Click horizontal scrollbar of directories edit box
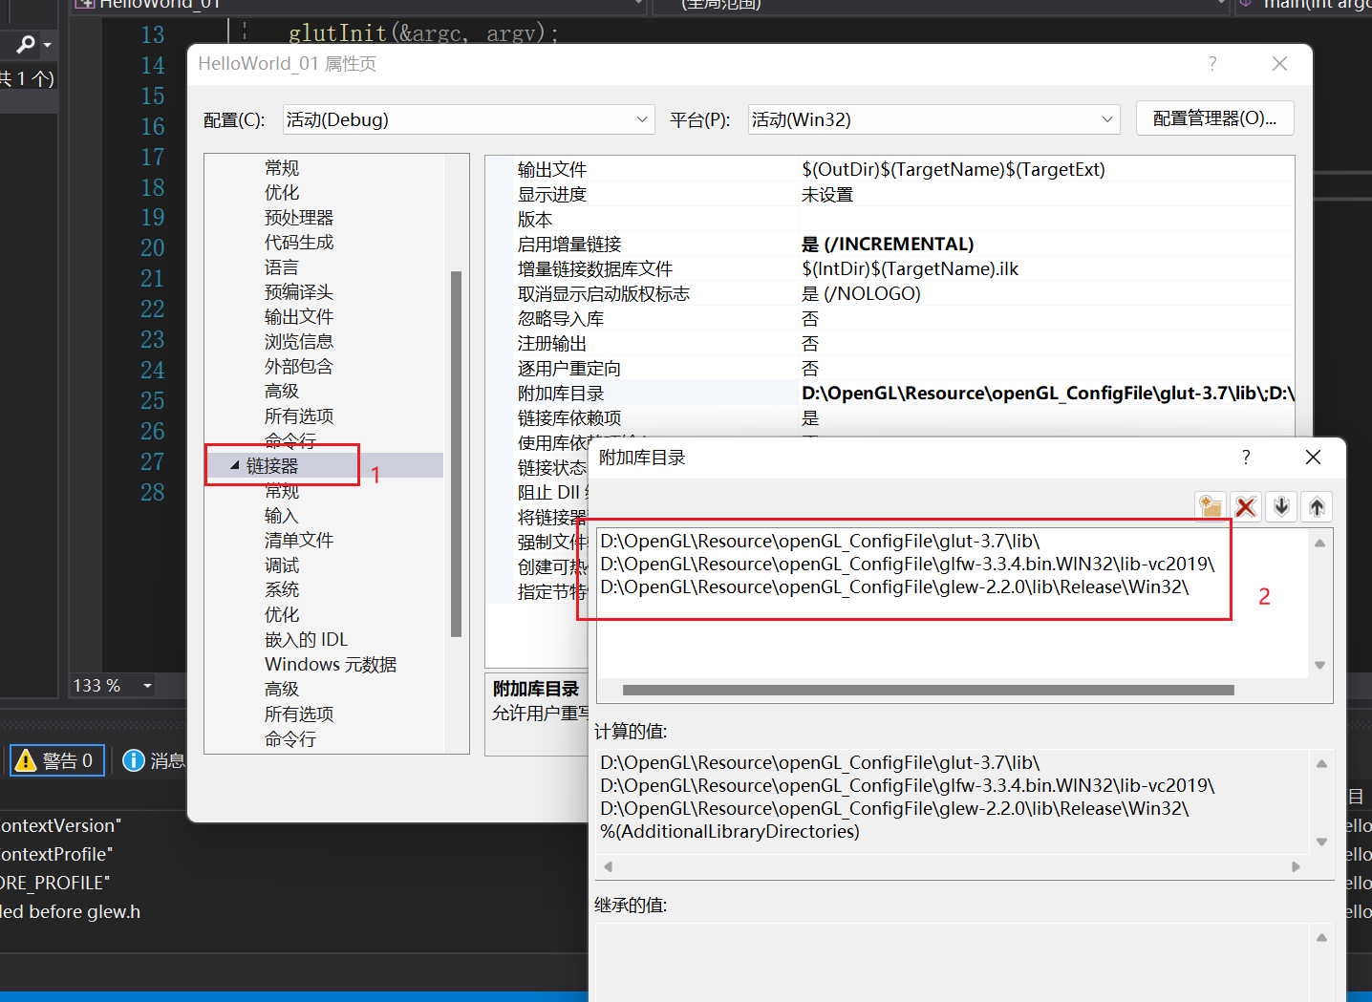Image resolution: width=1372 pixels, height=1002 pixels. pos(928,690)
